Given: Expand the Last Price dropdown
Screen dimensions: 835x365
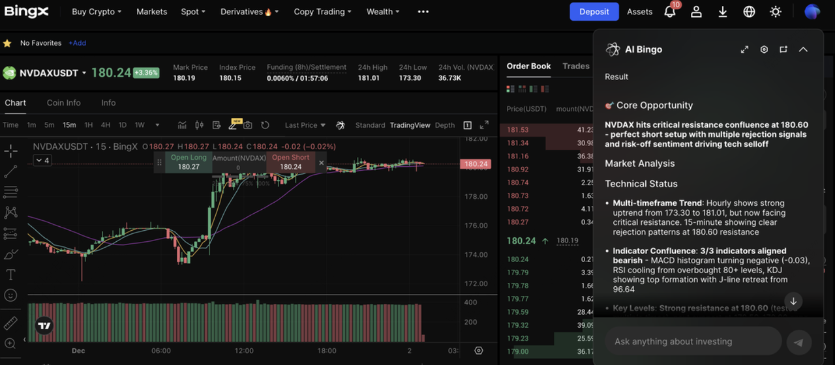Looking at the screenshot, I should point(305,125).
